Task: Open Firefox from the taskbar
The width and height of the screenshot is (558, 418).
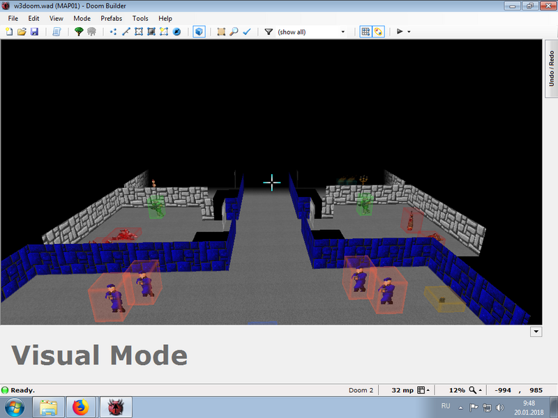Action: [x=81, y=408]
